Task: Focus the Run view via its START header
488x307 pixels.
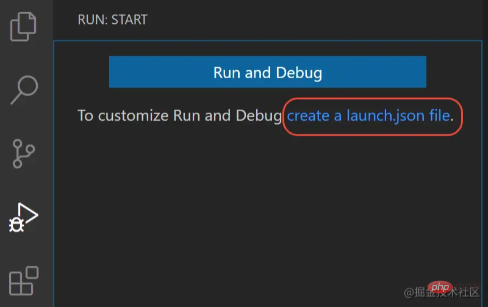Action: coord(112,20)
